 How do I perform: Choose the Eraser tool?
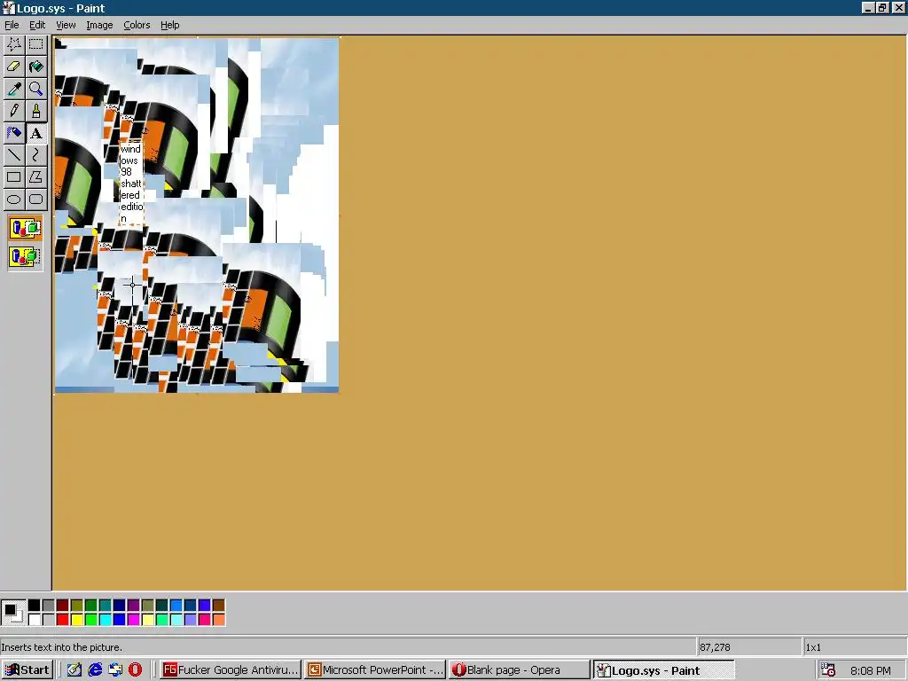(x=14, y=66)
